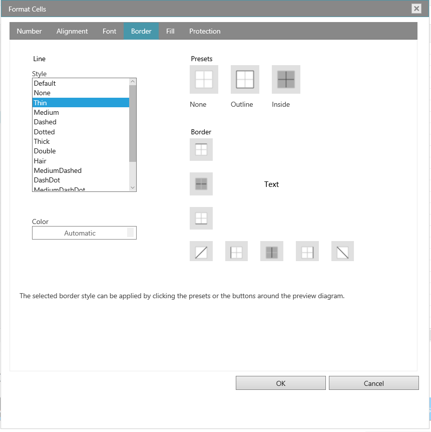Go to the Protection tab
The width and height of the screenshot is (431, 432).
pos(205,31)
